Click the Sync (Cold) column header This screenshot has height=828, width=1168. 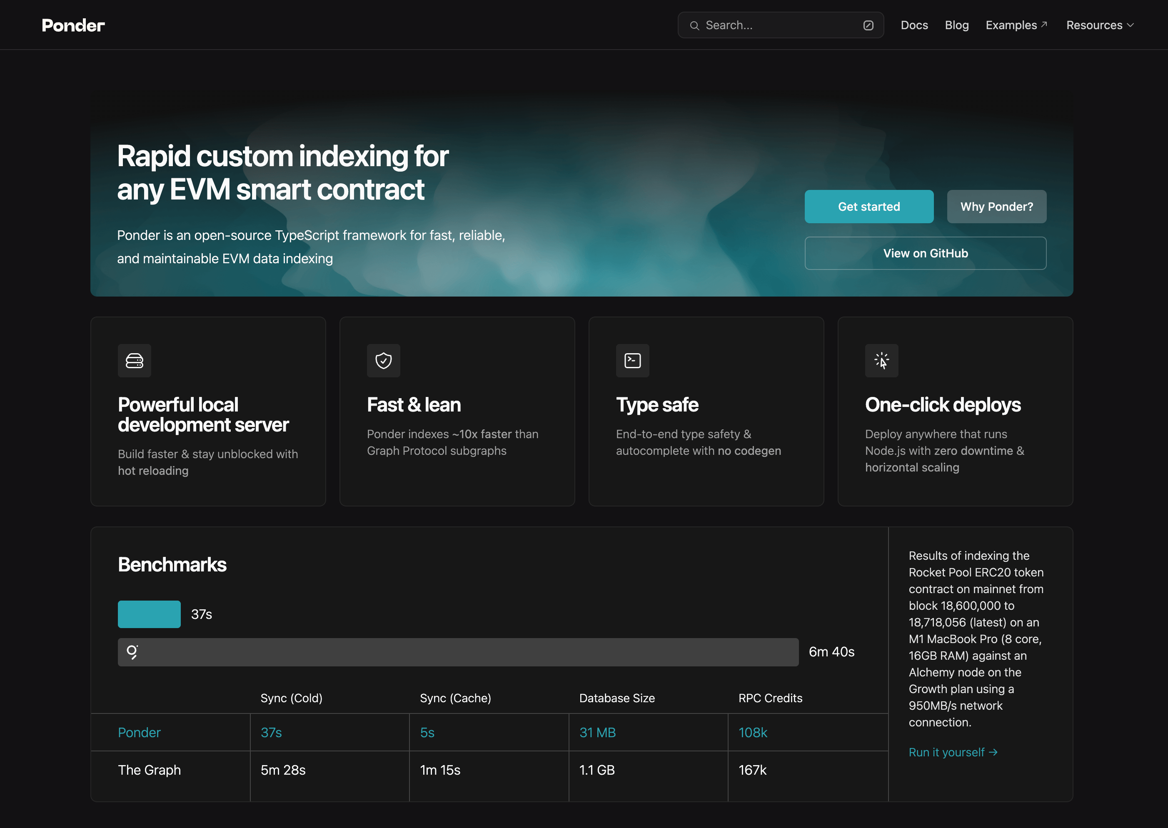pyautogui.click(x=292, y=698)
